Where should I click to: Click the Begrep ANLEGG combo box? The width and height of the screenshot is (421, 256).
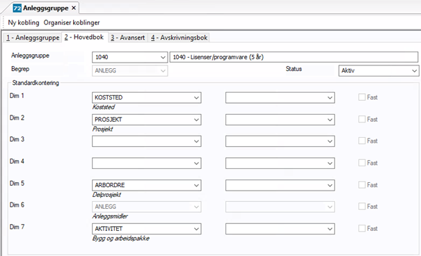[x=129, y=70]
